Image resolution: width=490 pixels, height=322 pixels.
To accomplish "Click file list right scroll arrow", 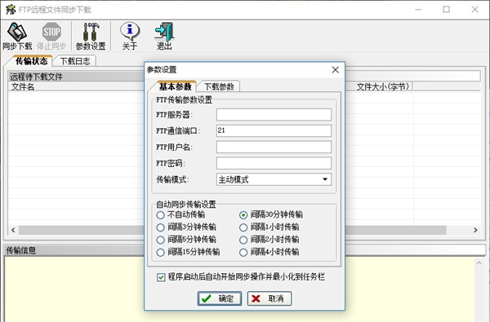I will pos(475,230).
